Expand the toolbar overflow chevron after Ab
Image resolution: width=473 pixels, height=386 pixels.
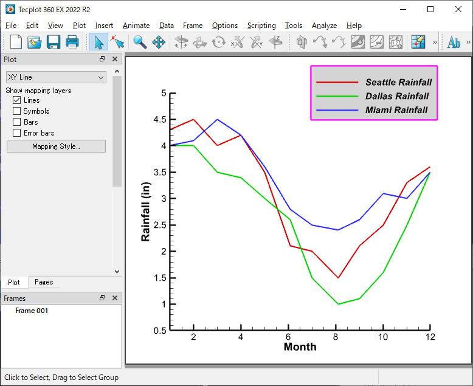tap(468, 42)
